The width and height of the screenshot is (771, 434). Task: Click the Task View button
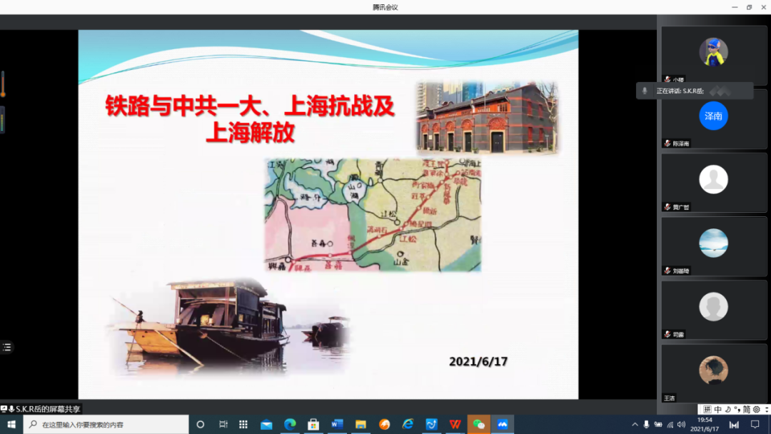pos(225,424)
